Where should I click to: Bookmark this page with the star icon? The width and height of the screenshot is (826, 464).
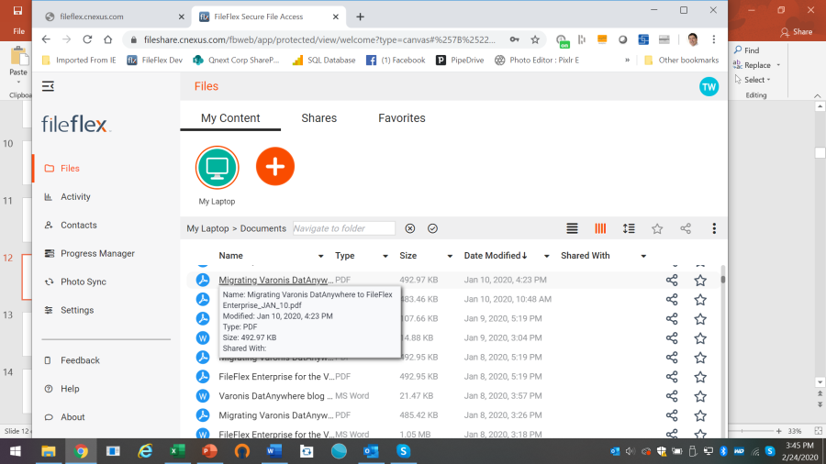pos(535,39)
